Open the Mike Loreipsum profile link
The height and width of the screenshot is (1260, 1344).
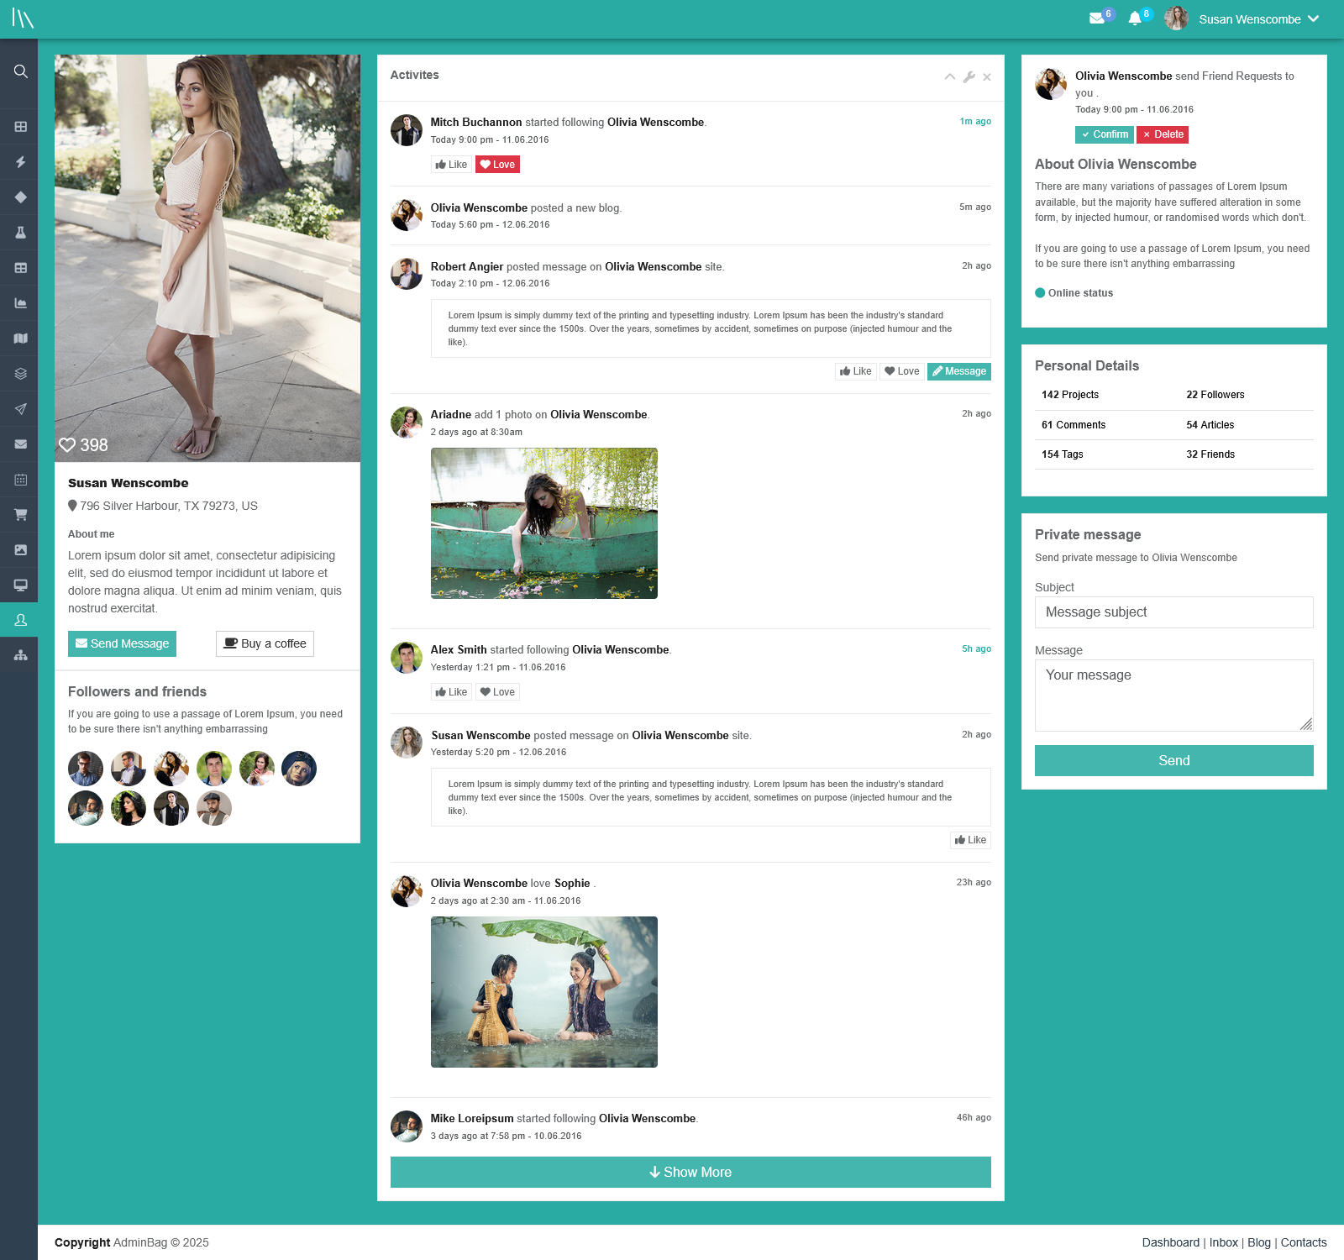pyautogui.click(x=472, y=1119)
